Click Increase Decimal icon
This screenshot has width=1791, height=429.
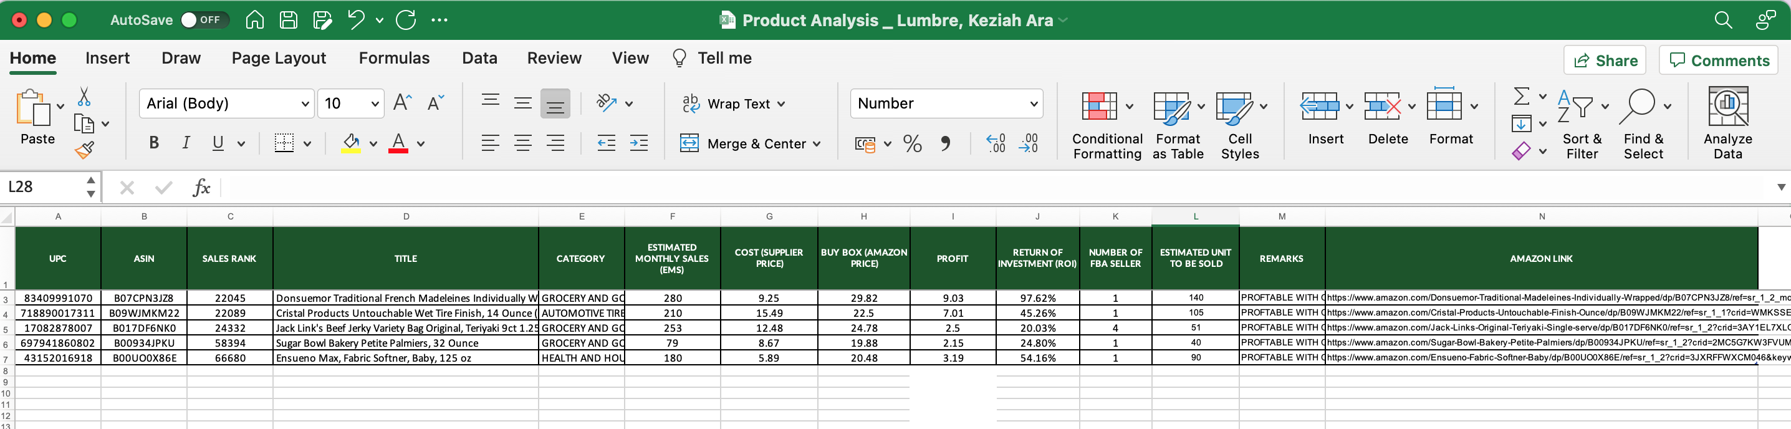pos(996,143)
